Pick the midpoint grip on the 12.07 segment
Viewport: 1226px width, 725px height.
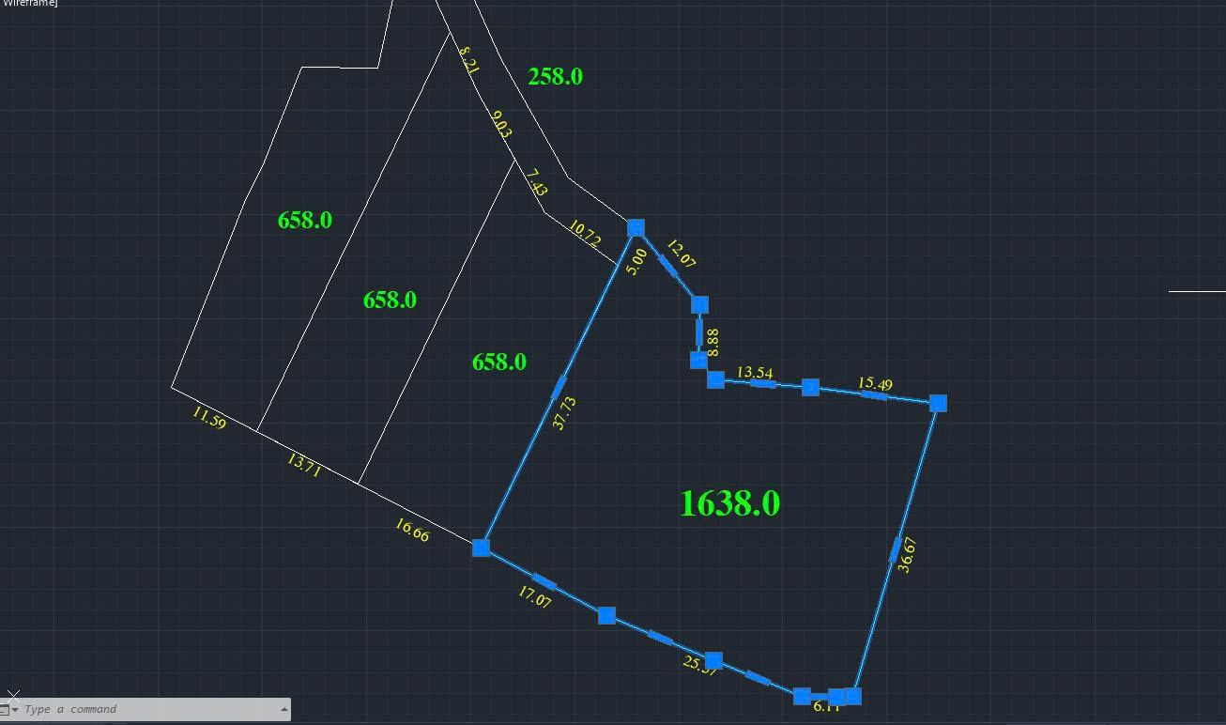(x=667, y=266)
